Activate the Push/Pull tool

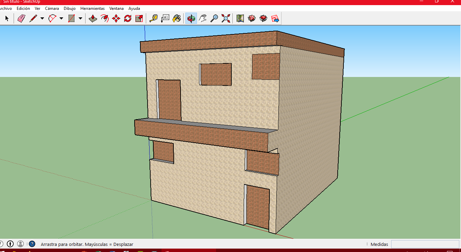pos(93,18)
